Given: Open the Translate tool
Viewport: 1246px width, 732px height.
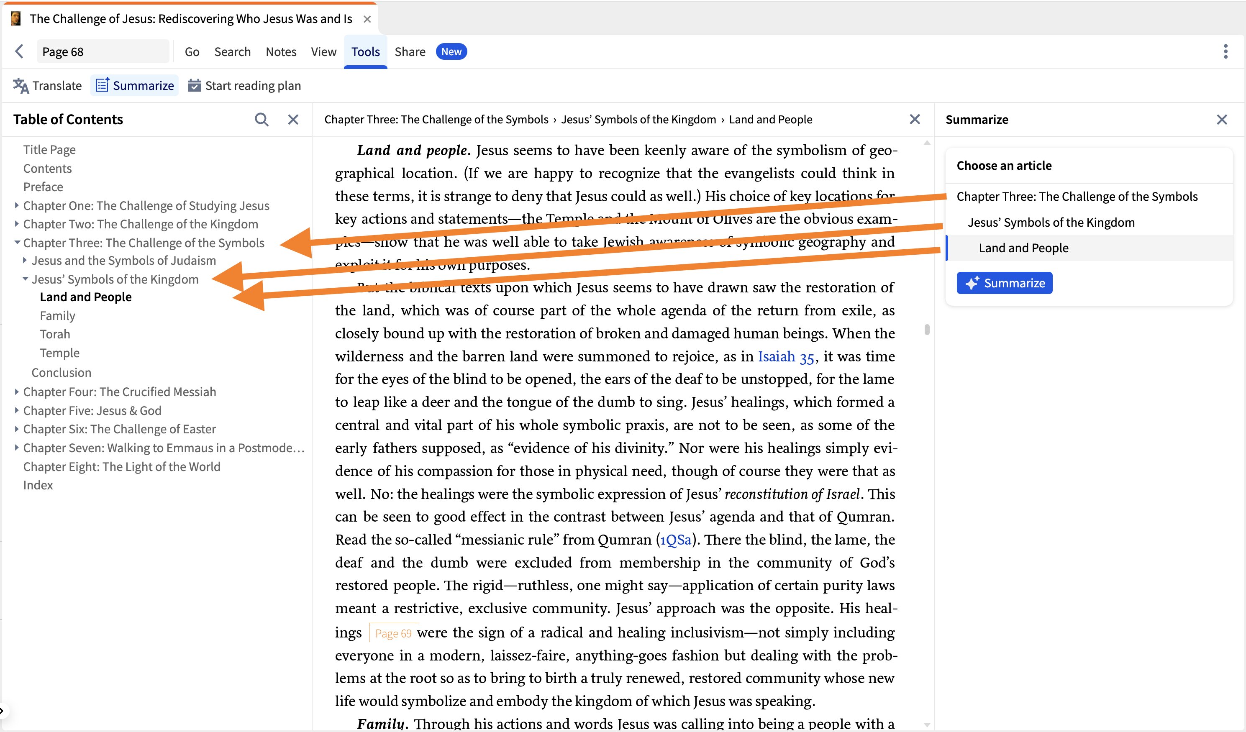Looking at the screenshot, I should 47,85.
